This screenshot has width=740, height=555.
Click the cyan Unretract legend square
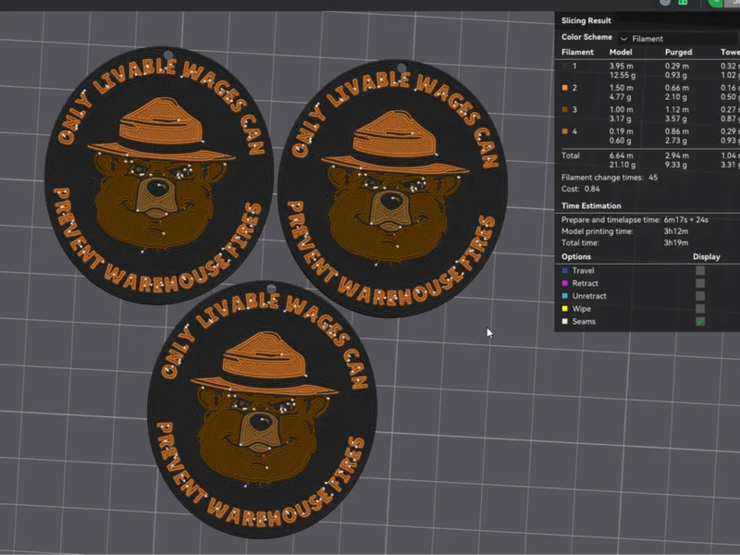point(565,296)
